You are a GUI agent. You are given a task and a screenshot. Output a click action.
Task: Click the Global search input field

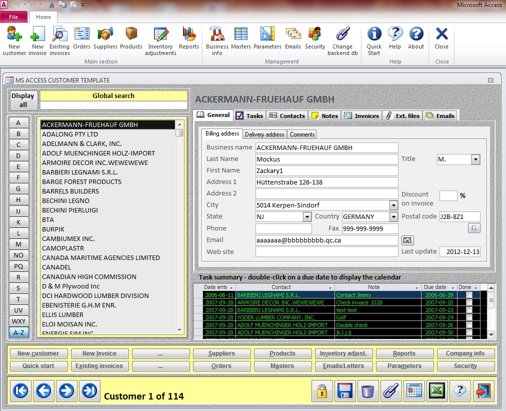click(113, 105)
